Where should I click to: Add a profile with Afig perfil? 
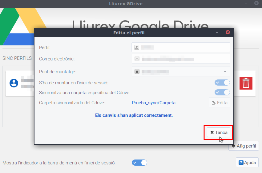click(x=244, y=146)
